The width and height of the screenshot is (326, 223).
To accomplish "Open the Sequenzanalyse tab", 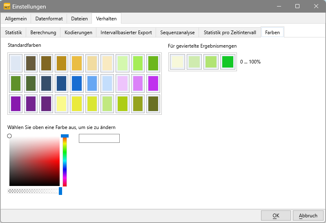I will point(177,33).
